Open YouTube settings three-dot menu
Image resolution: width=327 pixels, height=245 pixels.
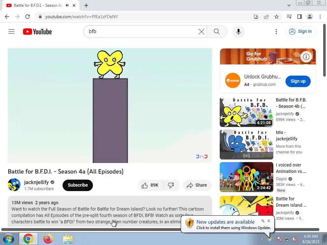coord(276,32)
